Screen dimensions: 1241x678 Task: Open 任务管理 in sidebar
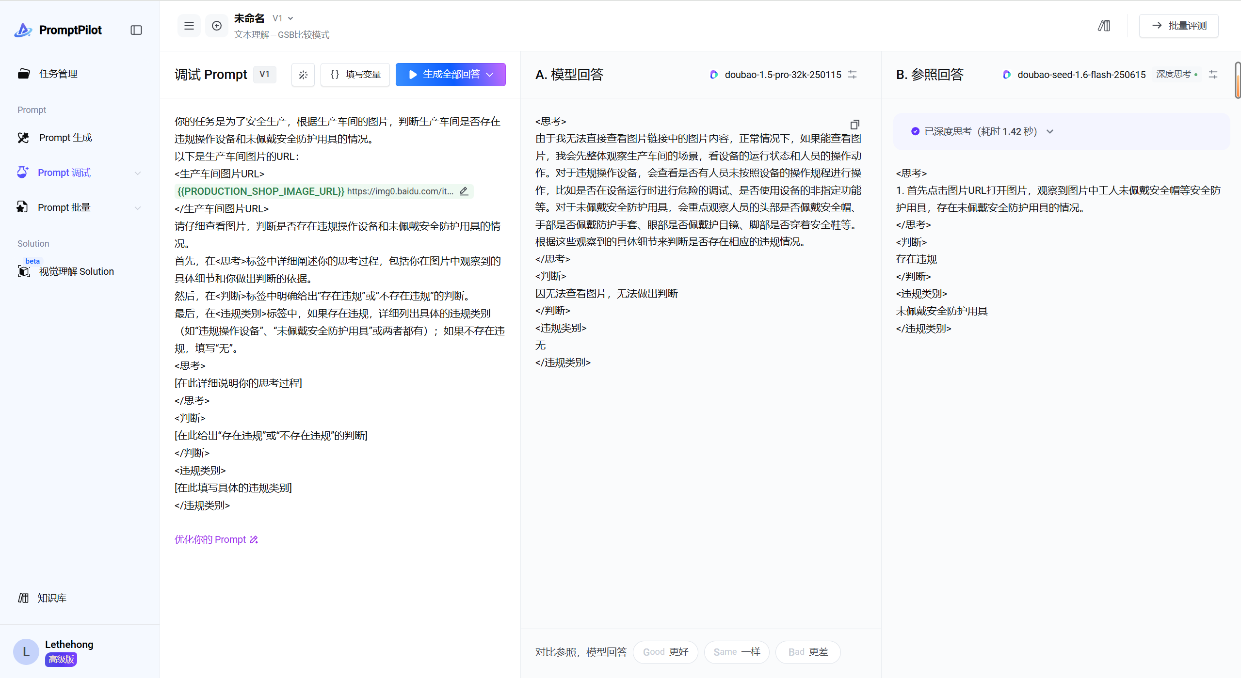58,74
